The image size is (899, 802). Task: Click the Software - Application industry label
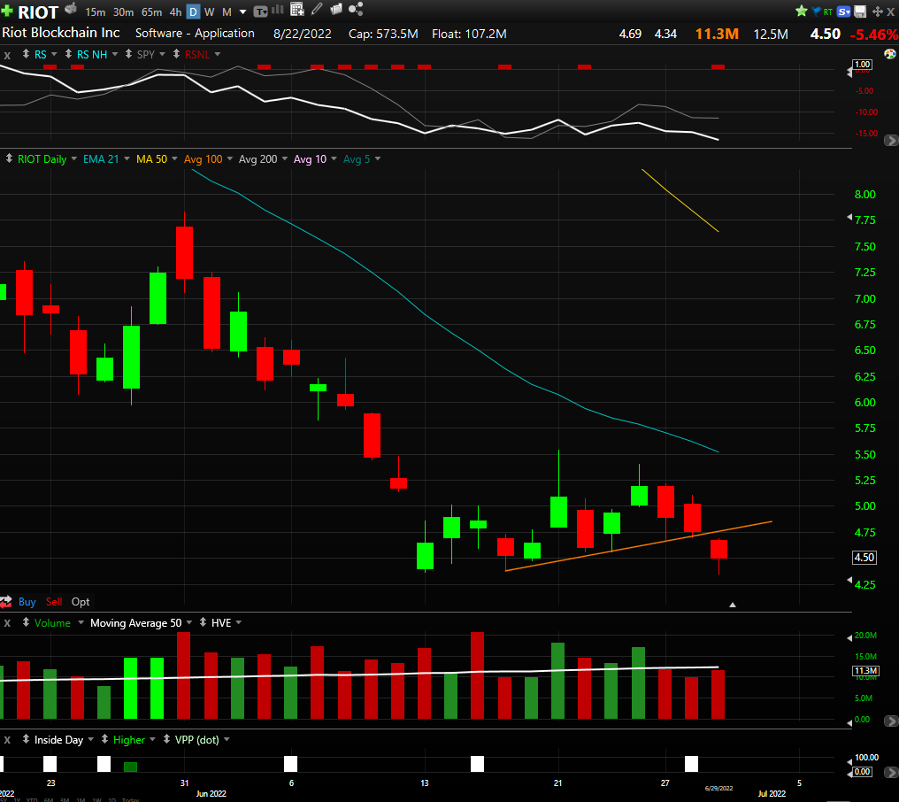pyautogui.click(x=195, y=34)
